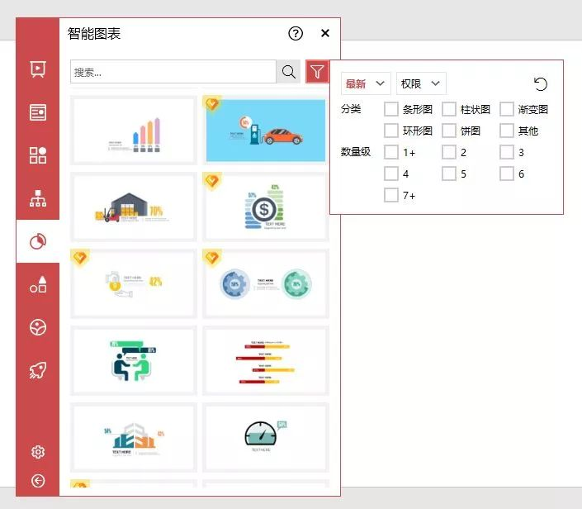582x509 pixels.
Task: Open the circular pie-segment sidebar icon
Action: (38, 327)
